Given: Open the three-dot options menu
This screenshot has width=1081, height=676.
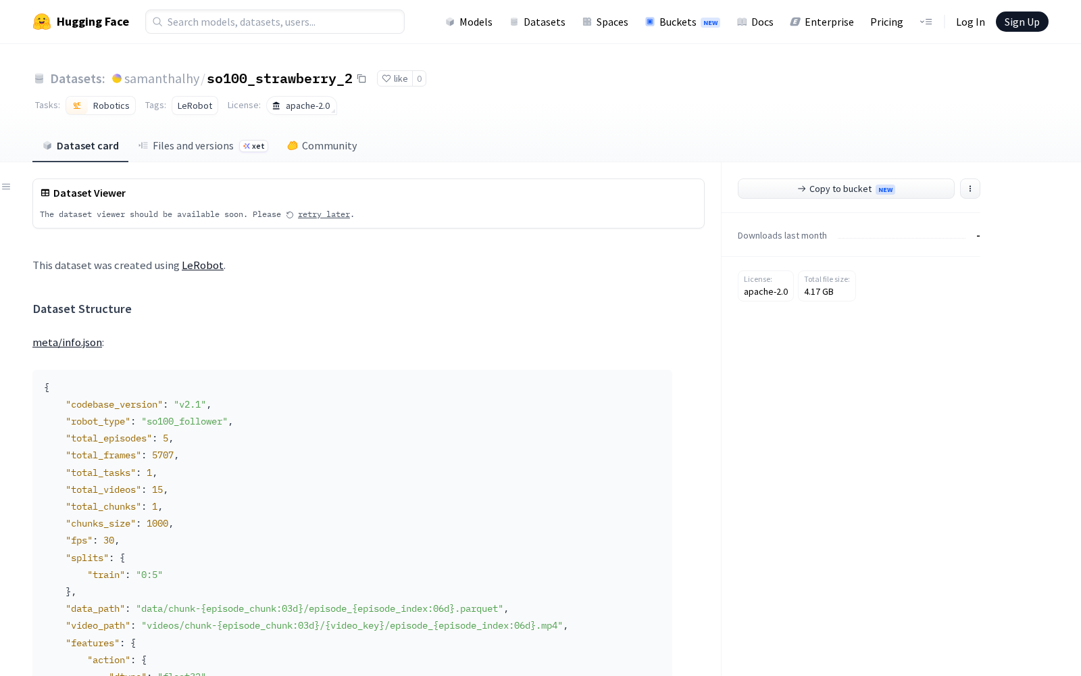Looking at the screenshot, I should [x=970, y=189].
